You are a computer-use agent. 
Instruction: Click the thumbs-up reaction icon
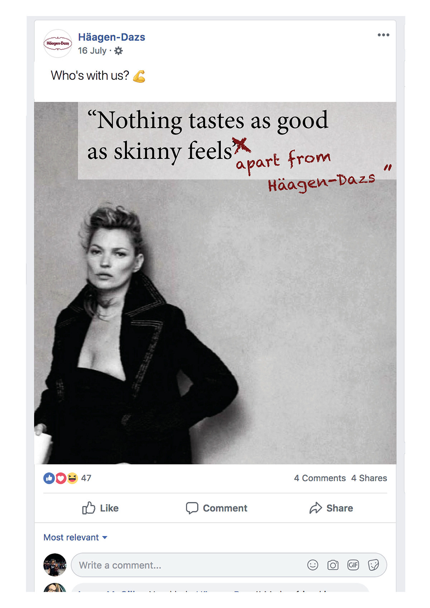click(x=49, y=478)
